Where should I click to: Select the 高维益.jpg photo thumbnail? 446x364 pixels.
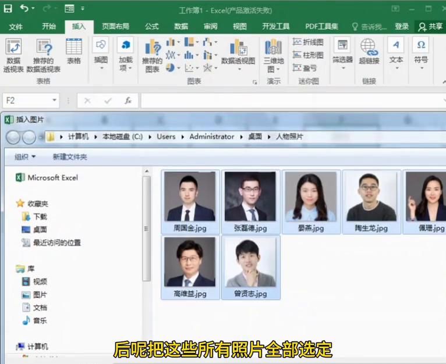[x=190, y=267]
